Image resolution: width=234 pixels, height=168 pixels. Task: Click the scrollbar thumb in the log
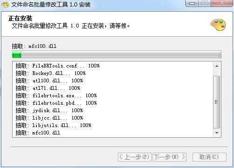[217, 102]
